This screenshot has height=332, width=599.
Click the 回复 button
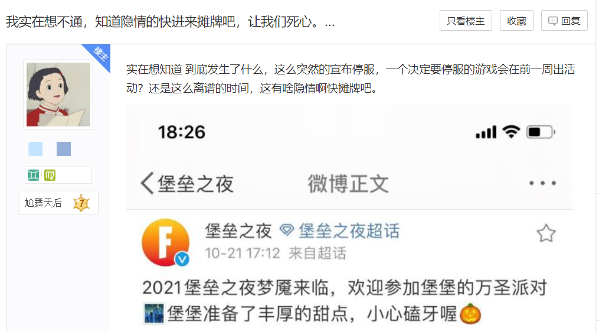click(564, 21)
